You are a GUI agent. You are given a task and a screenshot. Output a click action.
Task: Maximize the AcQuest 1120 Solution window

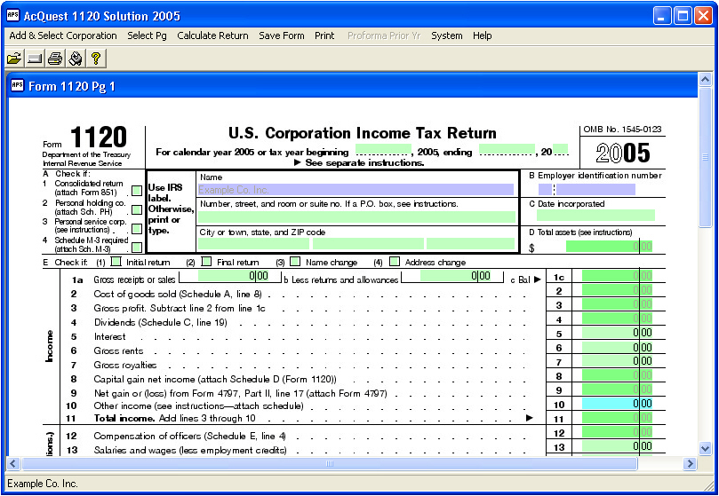point(683,16)
